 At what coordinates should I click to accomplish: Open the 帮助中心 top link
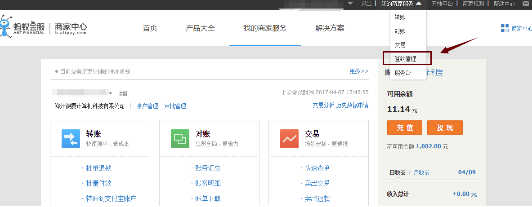point(504,4)
